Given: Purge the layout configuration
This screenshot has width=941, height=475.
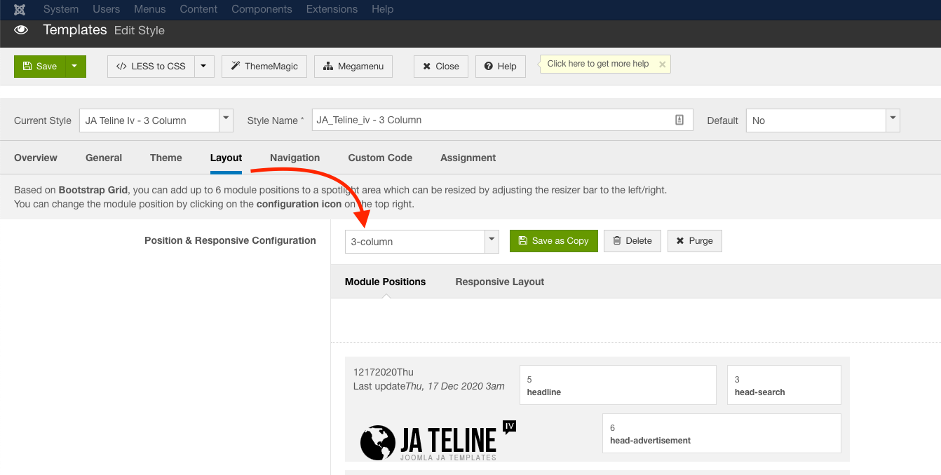Looking at the screenshot, I should point(694,241).
